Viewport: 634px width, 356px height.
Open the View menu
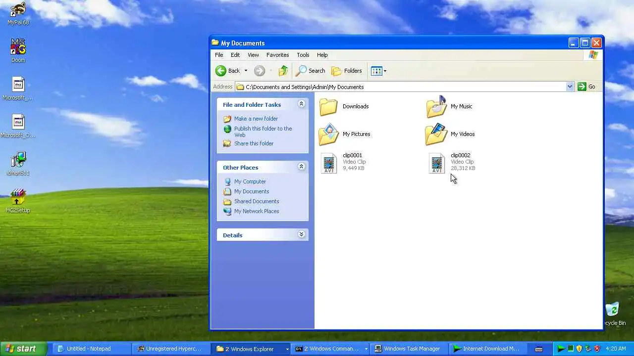253,55
